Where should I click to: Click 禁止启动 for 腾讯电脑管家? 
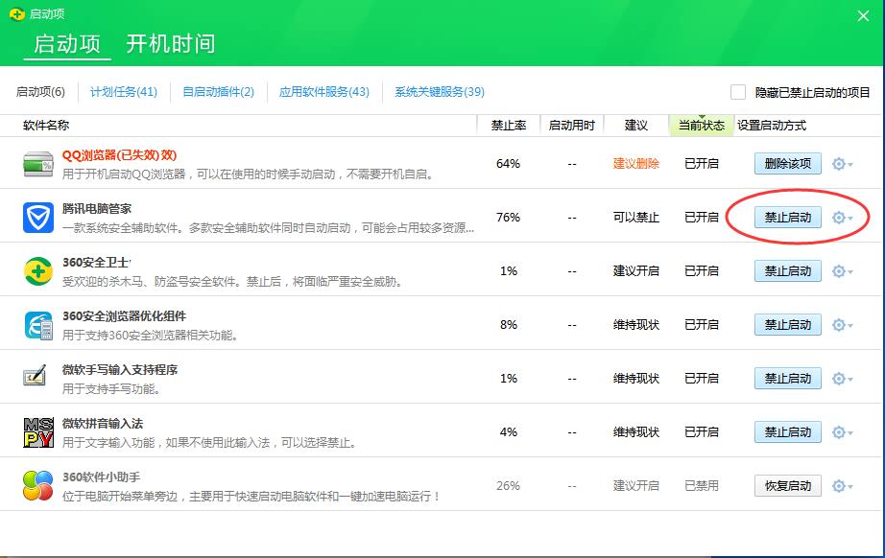[x=788, y=218]
